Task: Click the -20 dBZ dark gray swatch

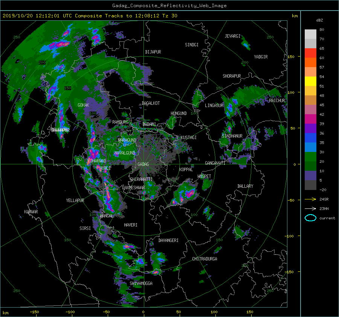Action: click(x=310, y=185)
